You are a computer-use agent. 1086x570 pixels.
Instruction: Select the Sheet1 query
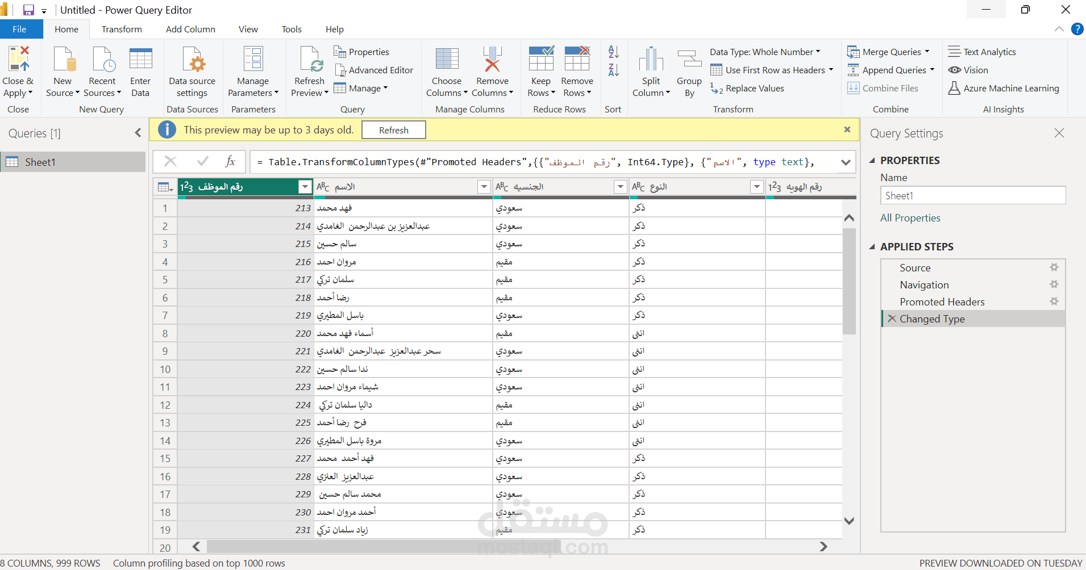pyautogui.click(x=73, y=162)
